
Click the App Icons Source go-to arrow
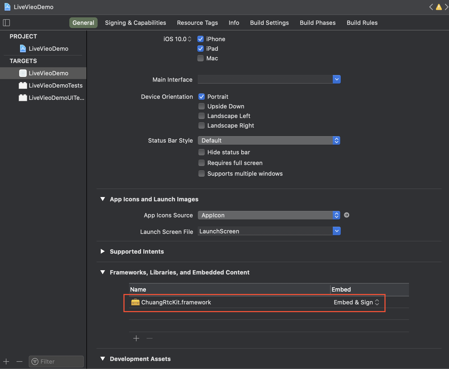click(347, 215)
